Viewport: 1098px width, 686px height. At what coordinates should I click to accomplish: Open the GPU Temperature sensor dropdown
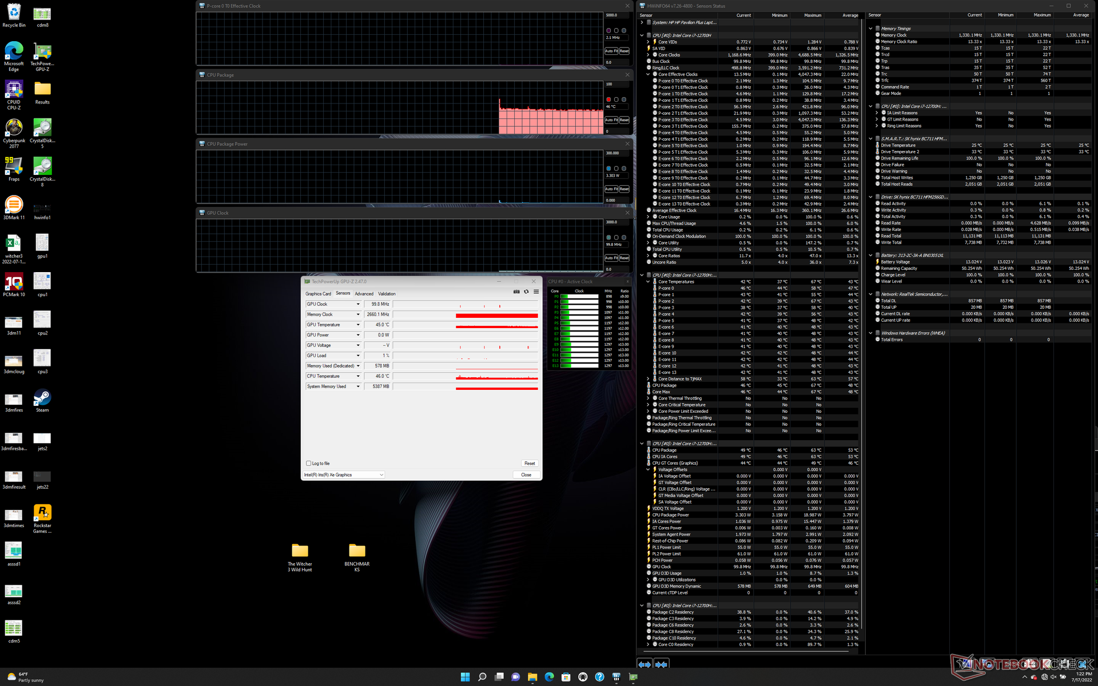point(358,325)
